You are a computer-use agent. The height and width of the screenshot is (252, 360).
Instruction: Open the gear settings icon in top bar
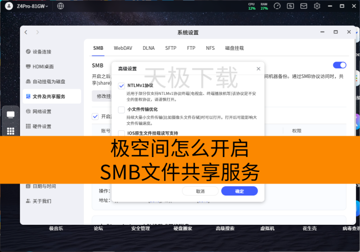(317, 6)
